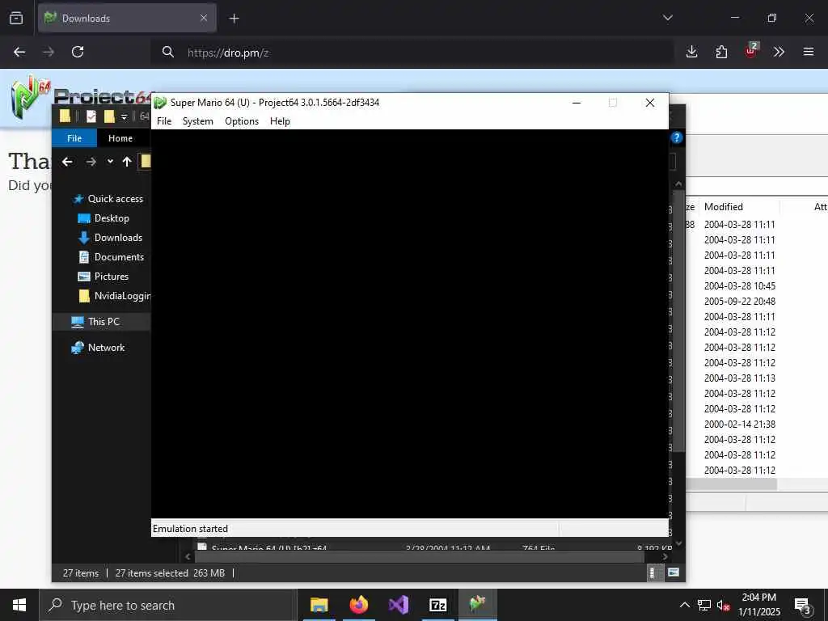Image resolution: width=828 pixels, height=621 pixels.
Task: Select the 2005-09-22 20:48 modified row
Action: tap(739, 302)
